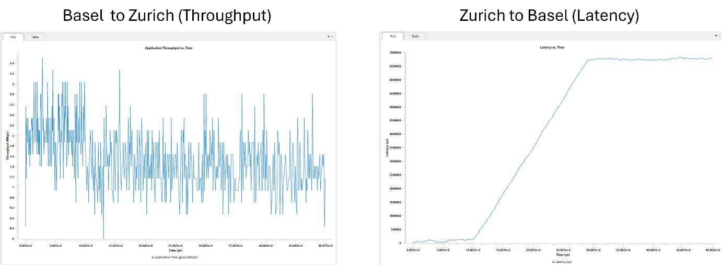Click the 'Latency vs. Time' chart title

[552, 47]
